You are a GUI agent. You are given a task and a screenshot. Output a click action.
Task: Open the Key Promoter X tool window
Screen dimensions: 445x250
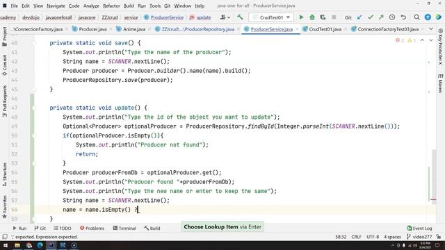coord(440,47)
